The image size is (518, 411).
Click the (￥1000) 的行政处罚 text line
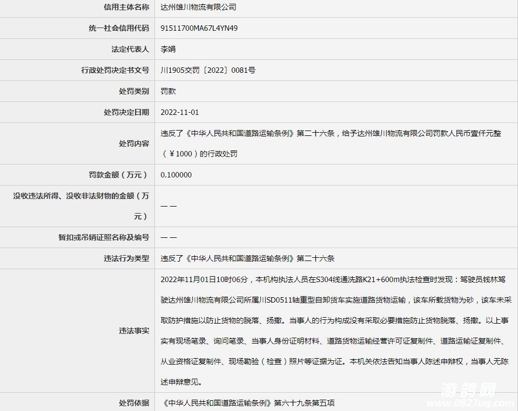click(x=199, y=154)
